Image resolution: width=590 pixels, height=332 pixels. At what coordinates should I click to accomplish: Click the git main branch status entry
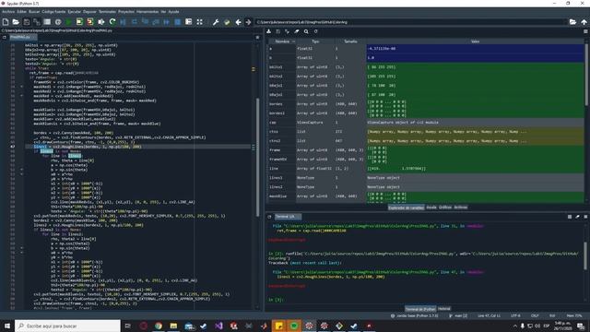tap(458, 315)
